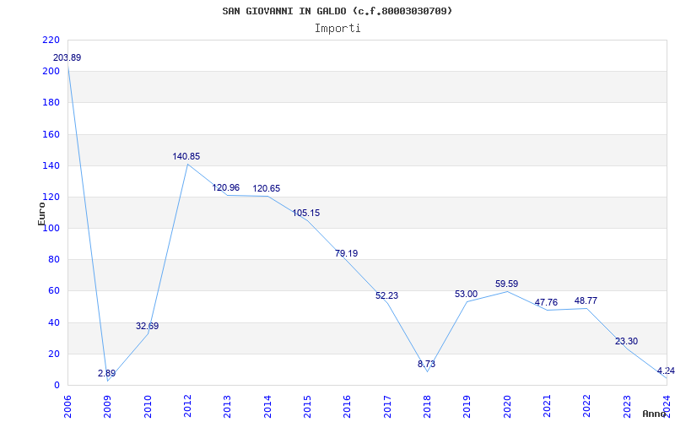Click the y-axis value 100
The width and height of the screenshot is (675, 422).
(x=51, y=228)
